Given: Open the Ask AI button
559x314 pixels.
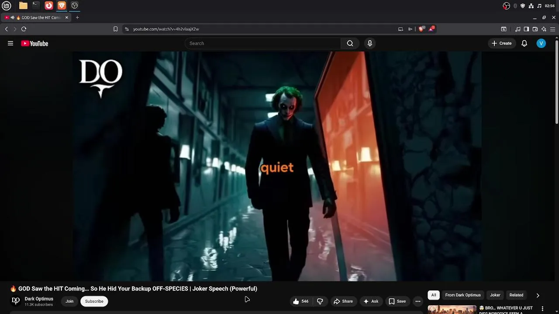Looking at the screenshot, I should pyautogui.click(x=371, y=301).
